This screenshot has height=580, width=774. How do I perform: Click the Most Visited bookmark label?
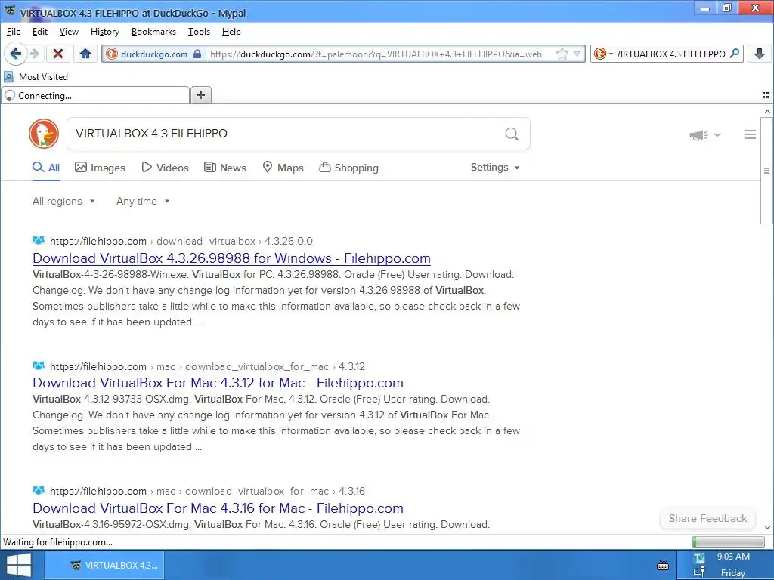click(43, 77)
